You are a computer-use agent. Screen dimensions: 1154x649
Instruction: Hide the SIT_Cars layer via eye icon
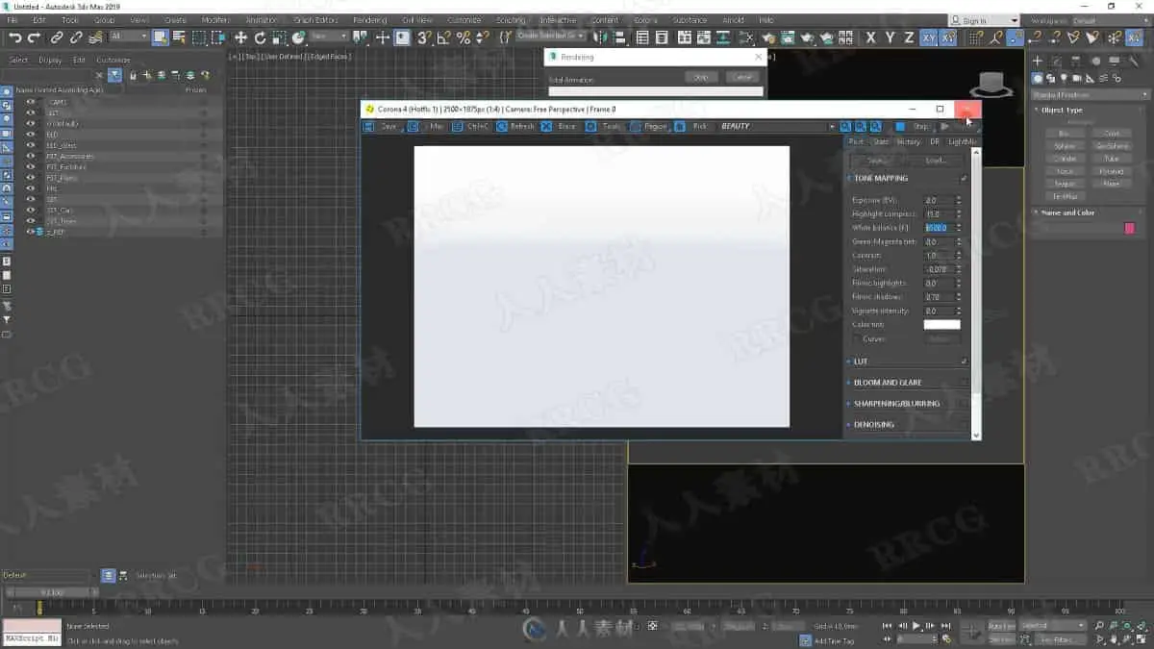31,210
